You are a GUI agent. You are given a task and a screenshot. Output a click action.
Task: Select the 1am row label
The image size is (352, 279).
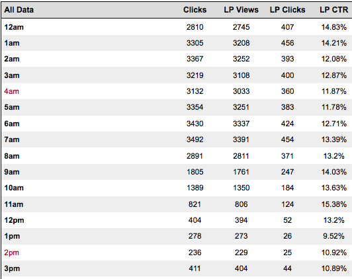click(x=12, y=43)
